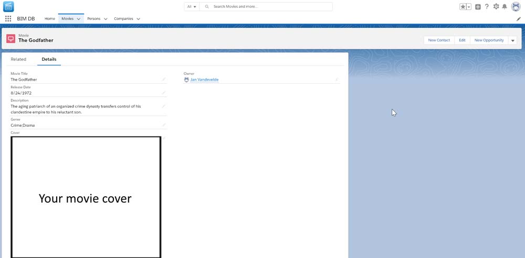Click the BIM DB app logo icon
Screen dimensions: 525x258
coord(9,6)
